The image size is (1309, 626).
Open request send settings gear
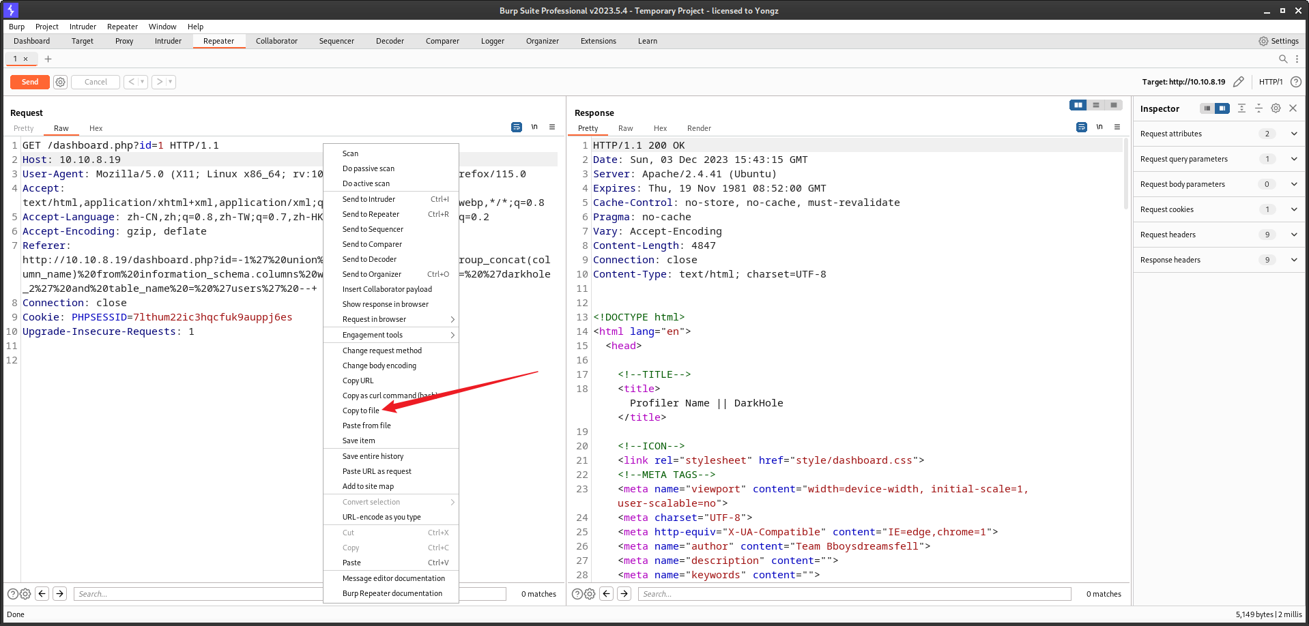pos(61,82)
